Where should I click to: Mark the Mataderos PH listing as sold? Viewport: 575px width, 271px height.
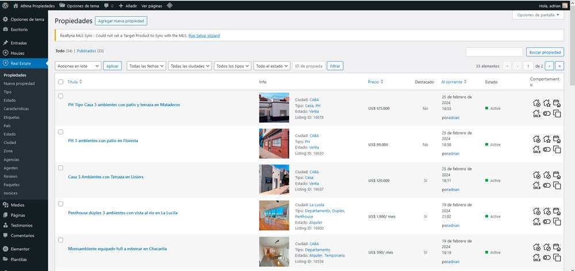click(x=536, y=114)
